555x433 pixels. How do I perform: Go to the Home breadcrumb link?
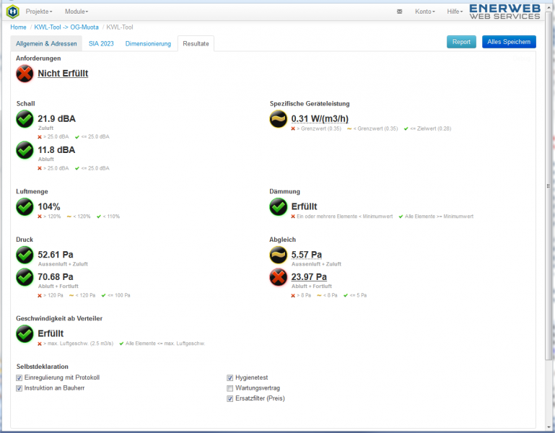click(18, 27)
